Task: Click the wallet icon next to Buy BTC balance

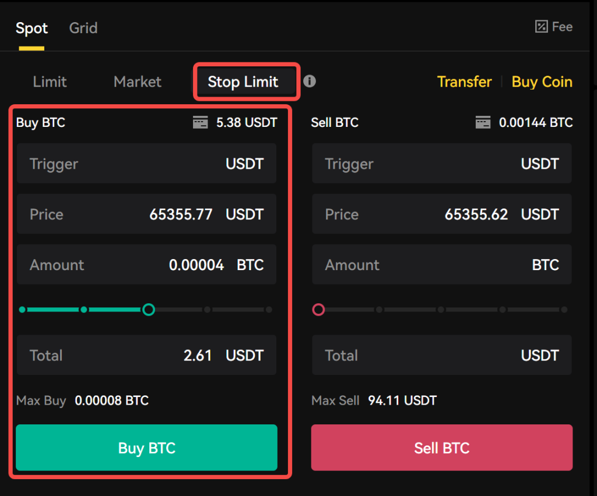Action: point(201,122)
